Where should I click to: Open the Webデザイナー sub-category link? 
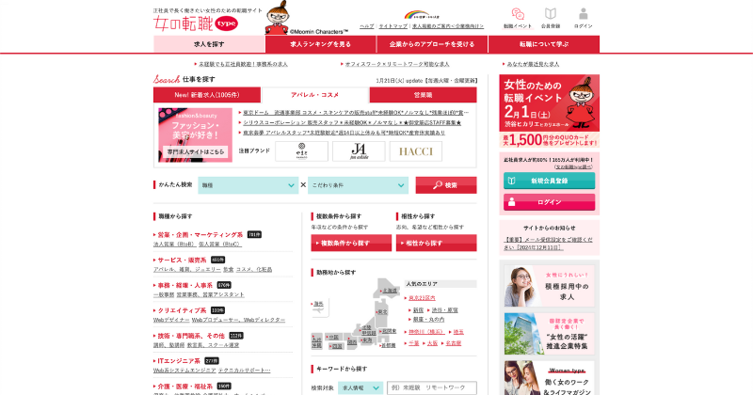(x=171, y=320)
